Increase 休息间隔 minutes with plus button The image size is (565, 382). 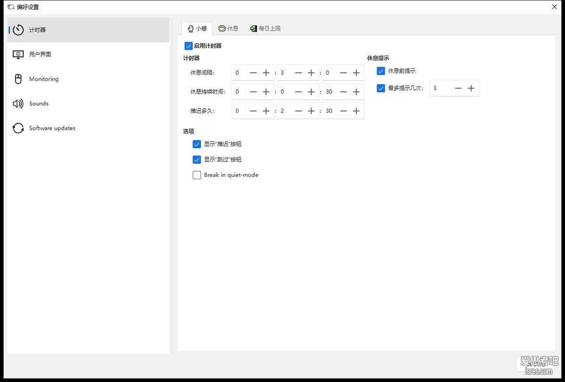[x=311, y=73]
